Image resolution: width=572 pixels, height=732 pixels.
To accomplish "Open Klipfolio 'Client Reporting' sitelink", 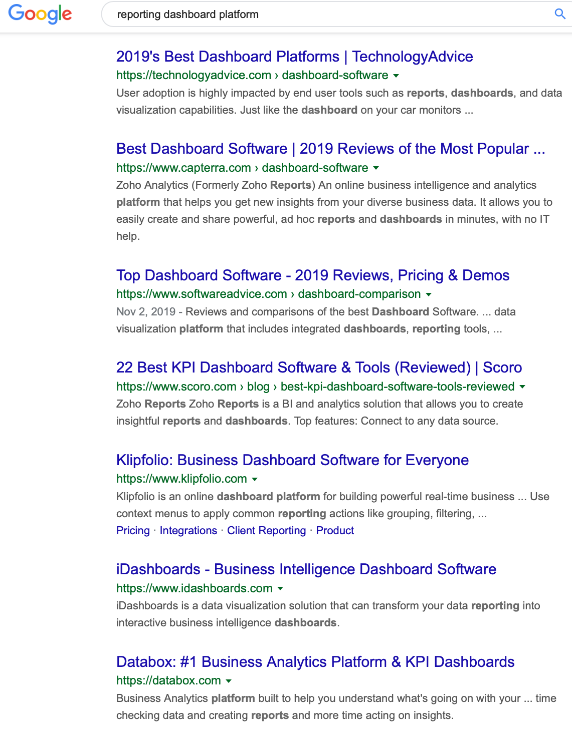I will [x=267, y=531].
